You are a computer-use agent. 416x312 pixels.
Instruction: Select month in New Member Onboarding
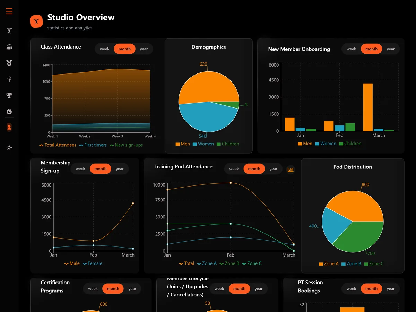(371, 49)
